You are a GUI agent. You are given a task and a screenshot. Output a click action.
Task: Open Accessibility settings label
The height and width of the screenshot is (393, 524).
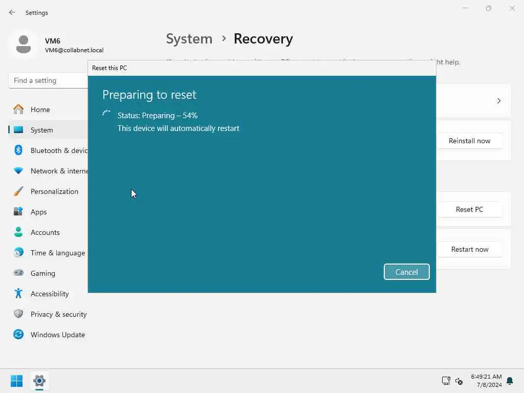pyautogui.click(x=50, y=294)
